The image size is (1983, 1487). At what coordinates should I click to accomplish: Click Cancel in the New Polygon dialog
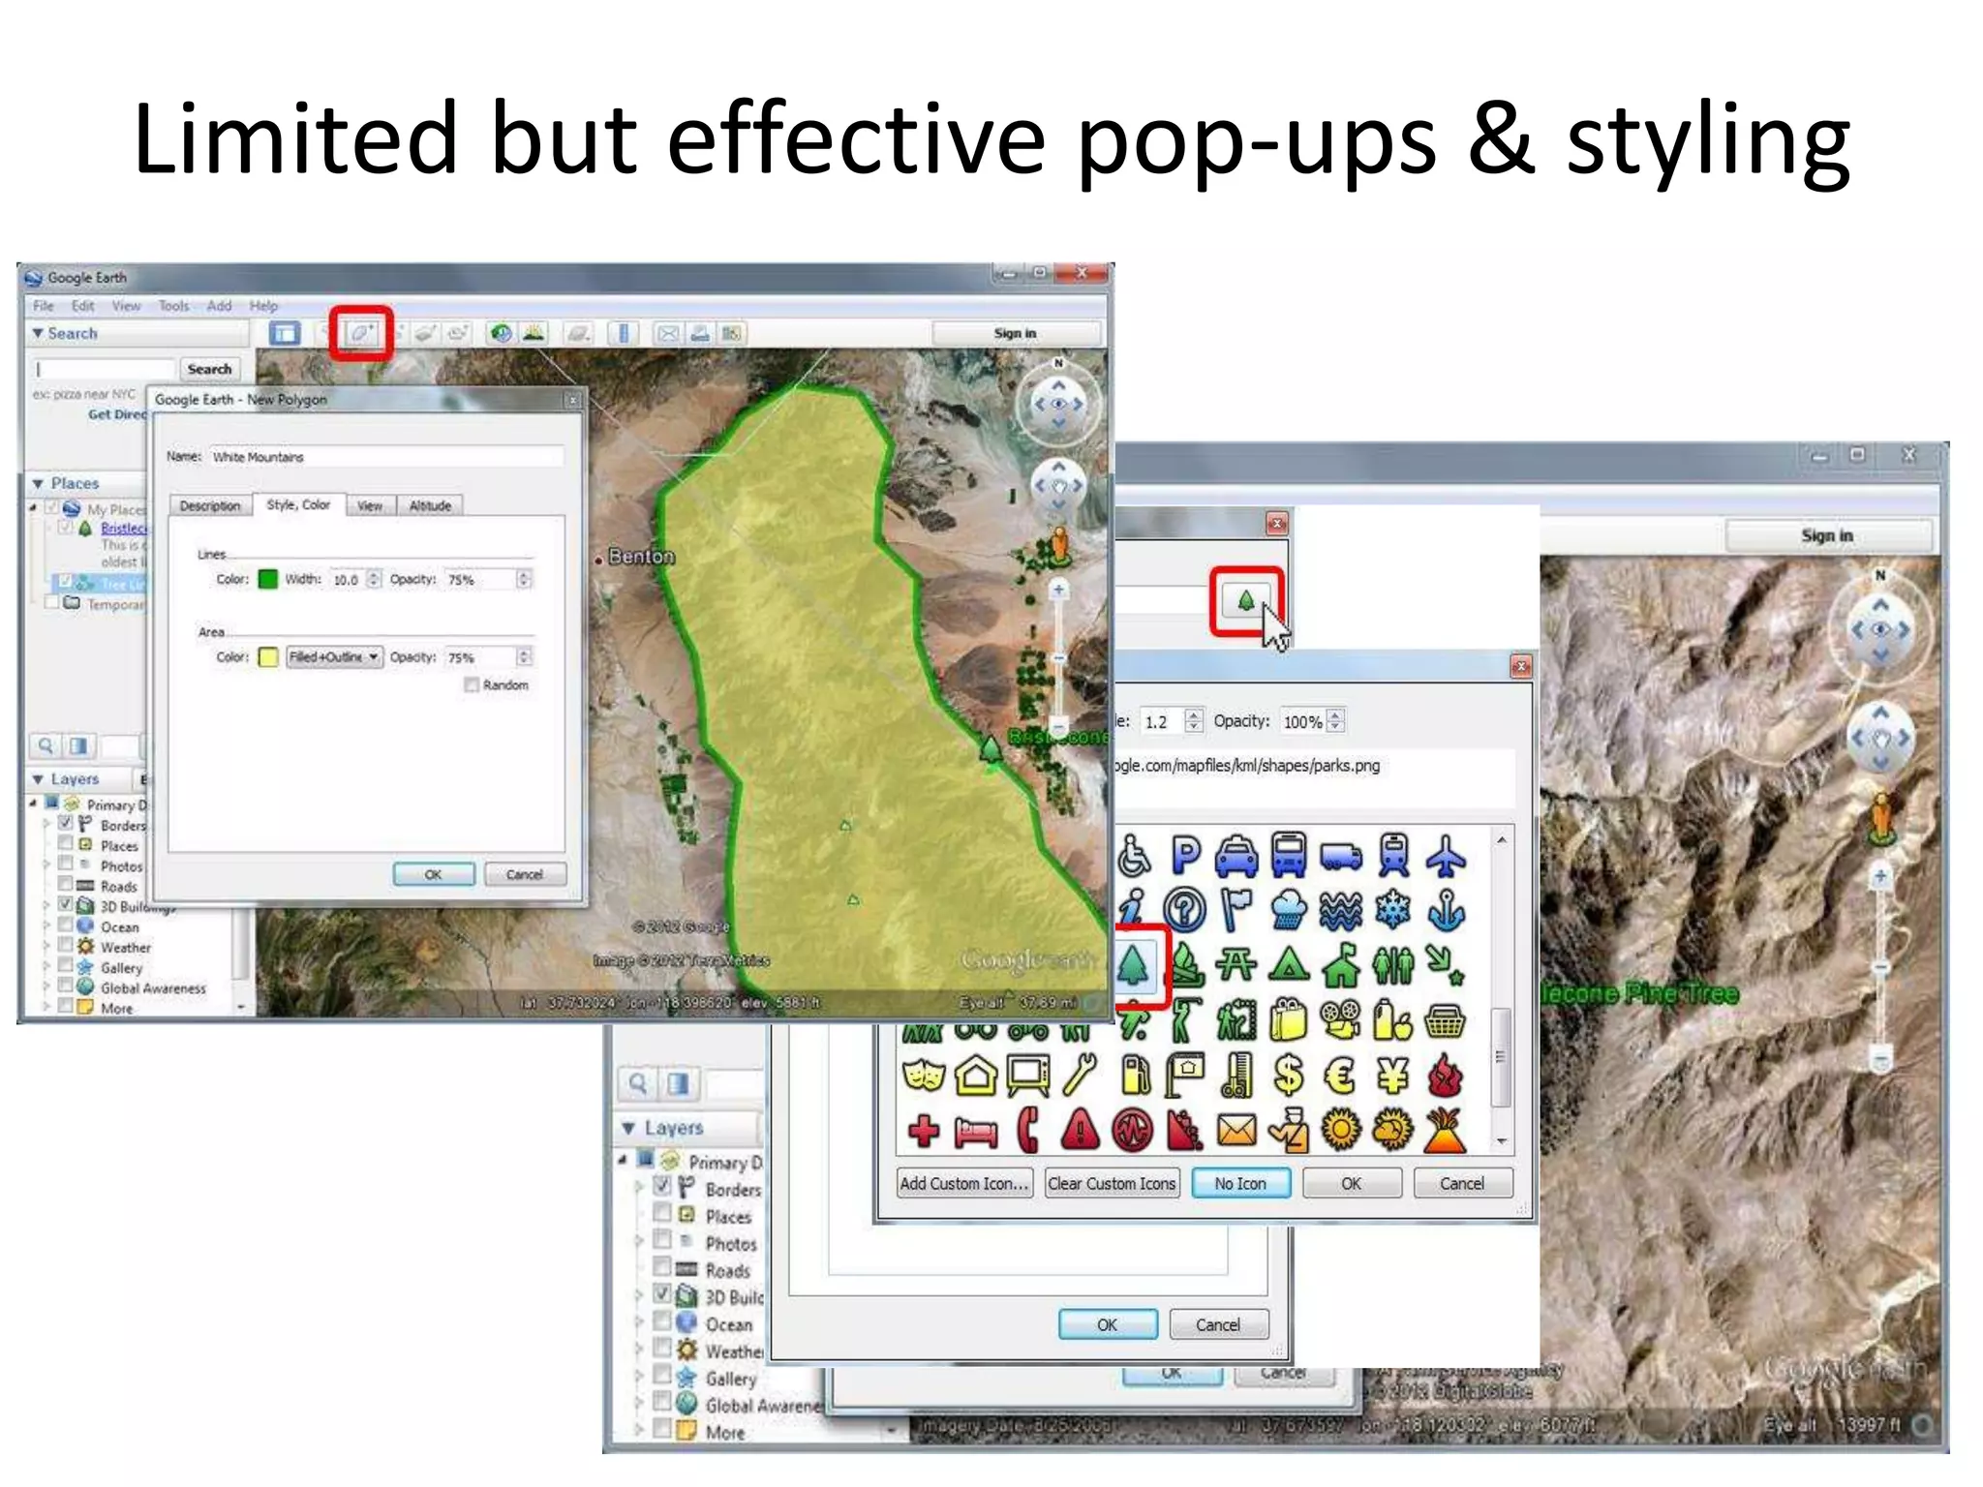[x=525, y=874]
